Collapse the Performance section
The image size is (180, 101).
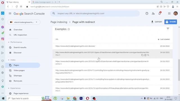pos(9,42)
